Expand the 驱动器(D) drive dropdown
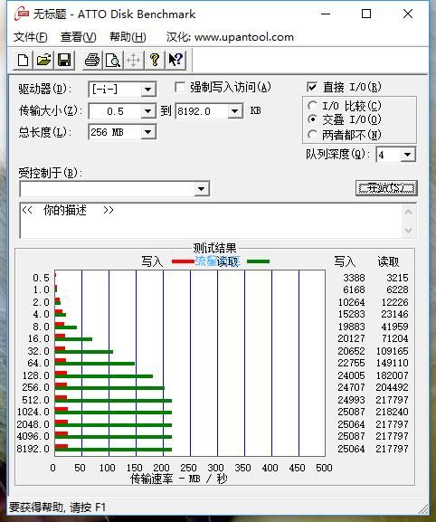The height and width of the screenshot is (522, 436). click(147, 90)
